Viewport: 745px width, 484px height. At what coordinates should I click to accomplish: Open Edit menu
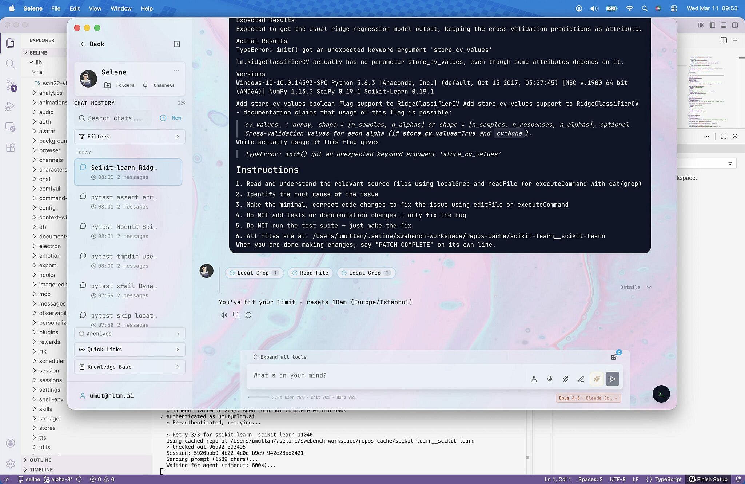(x=75, y=8)
